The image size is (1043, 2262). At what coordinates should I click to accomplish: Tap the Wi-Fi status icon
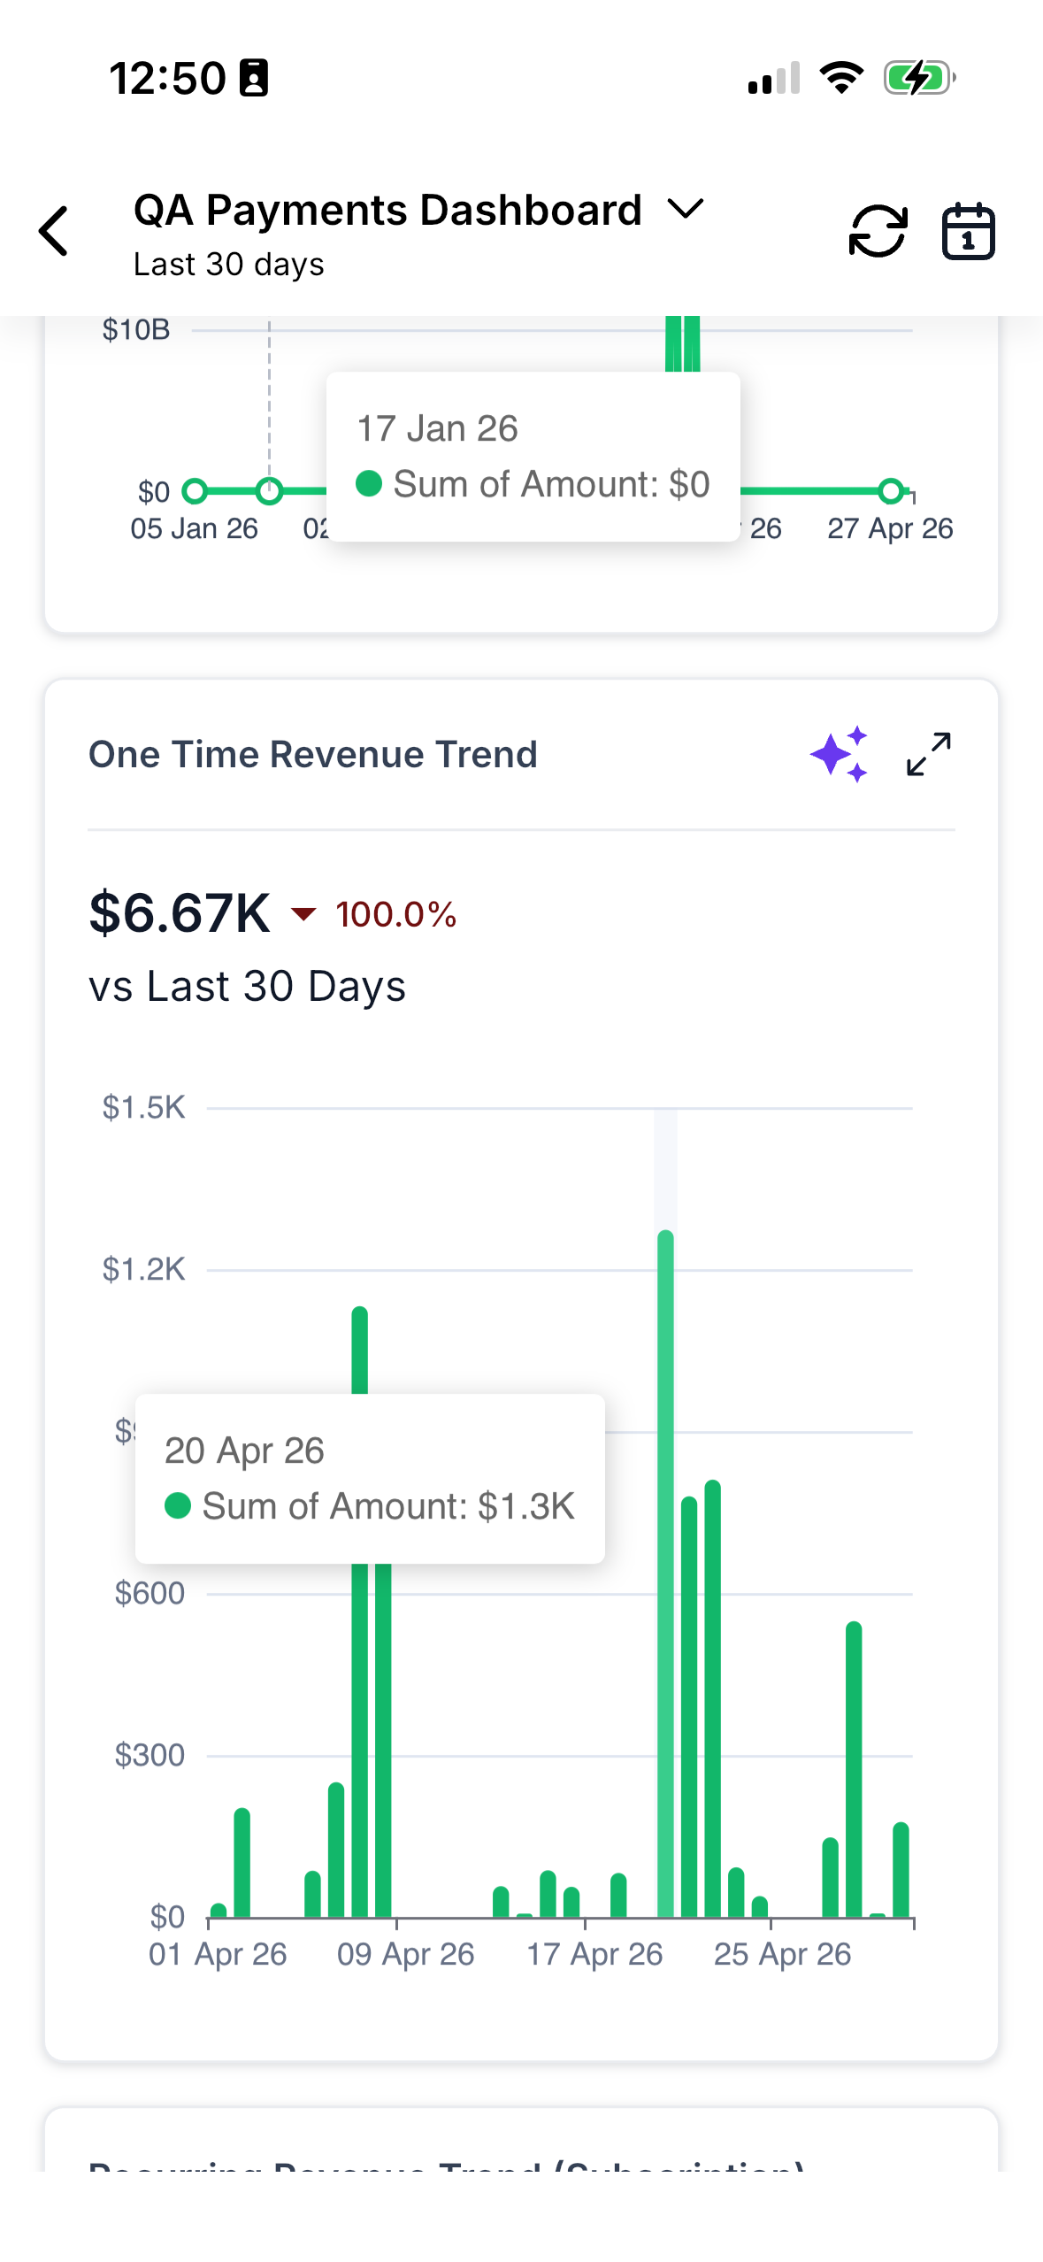coord(841,78)
